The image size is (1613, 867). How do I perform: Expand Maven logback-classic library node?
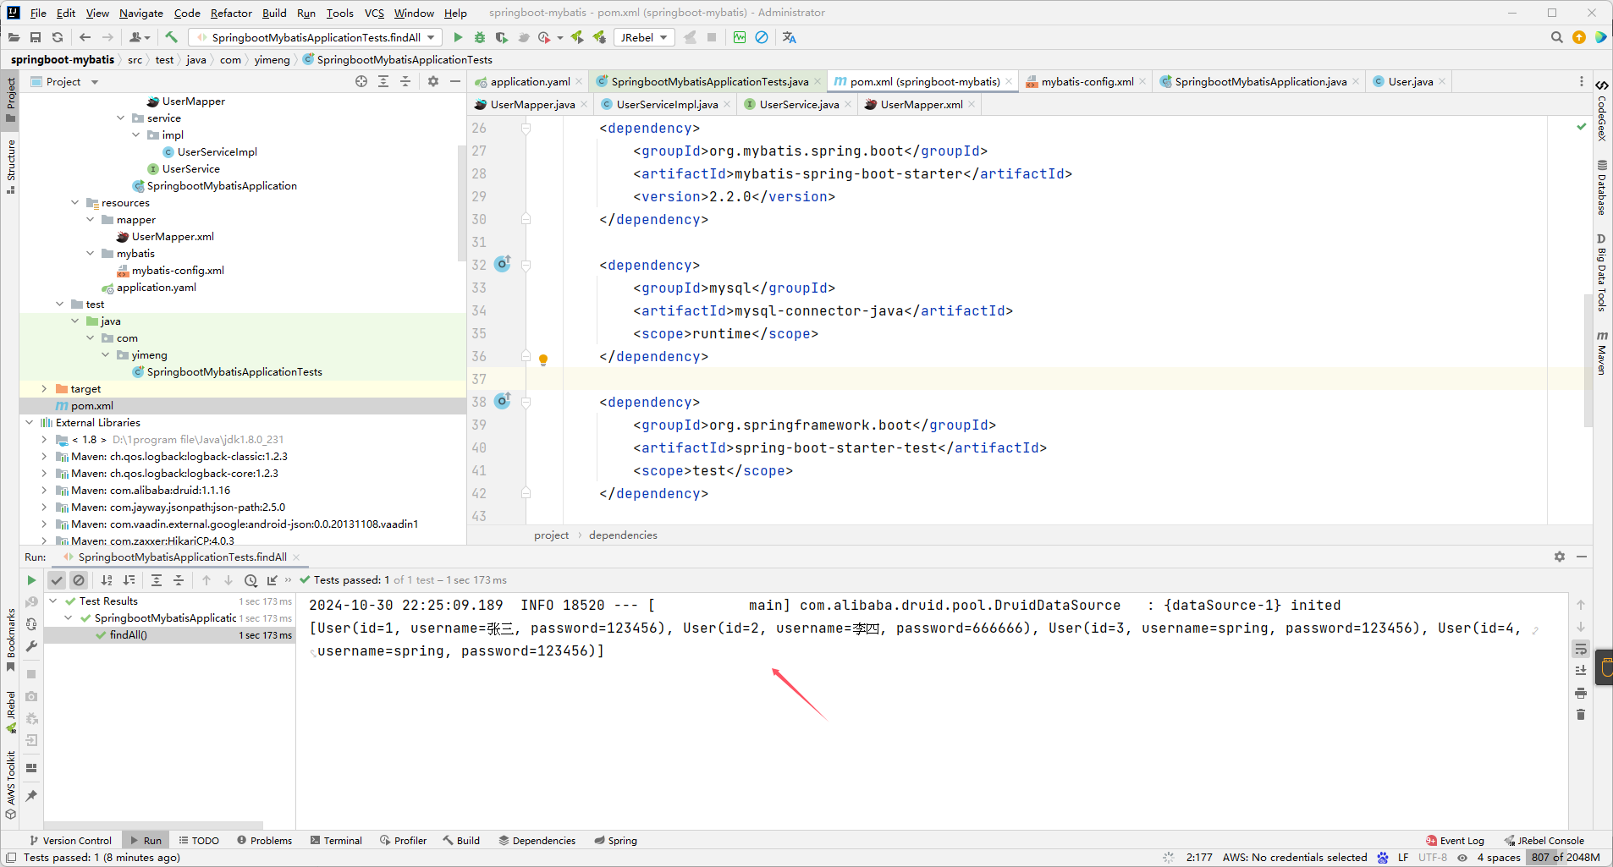click(x=44, y=457)
